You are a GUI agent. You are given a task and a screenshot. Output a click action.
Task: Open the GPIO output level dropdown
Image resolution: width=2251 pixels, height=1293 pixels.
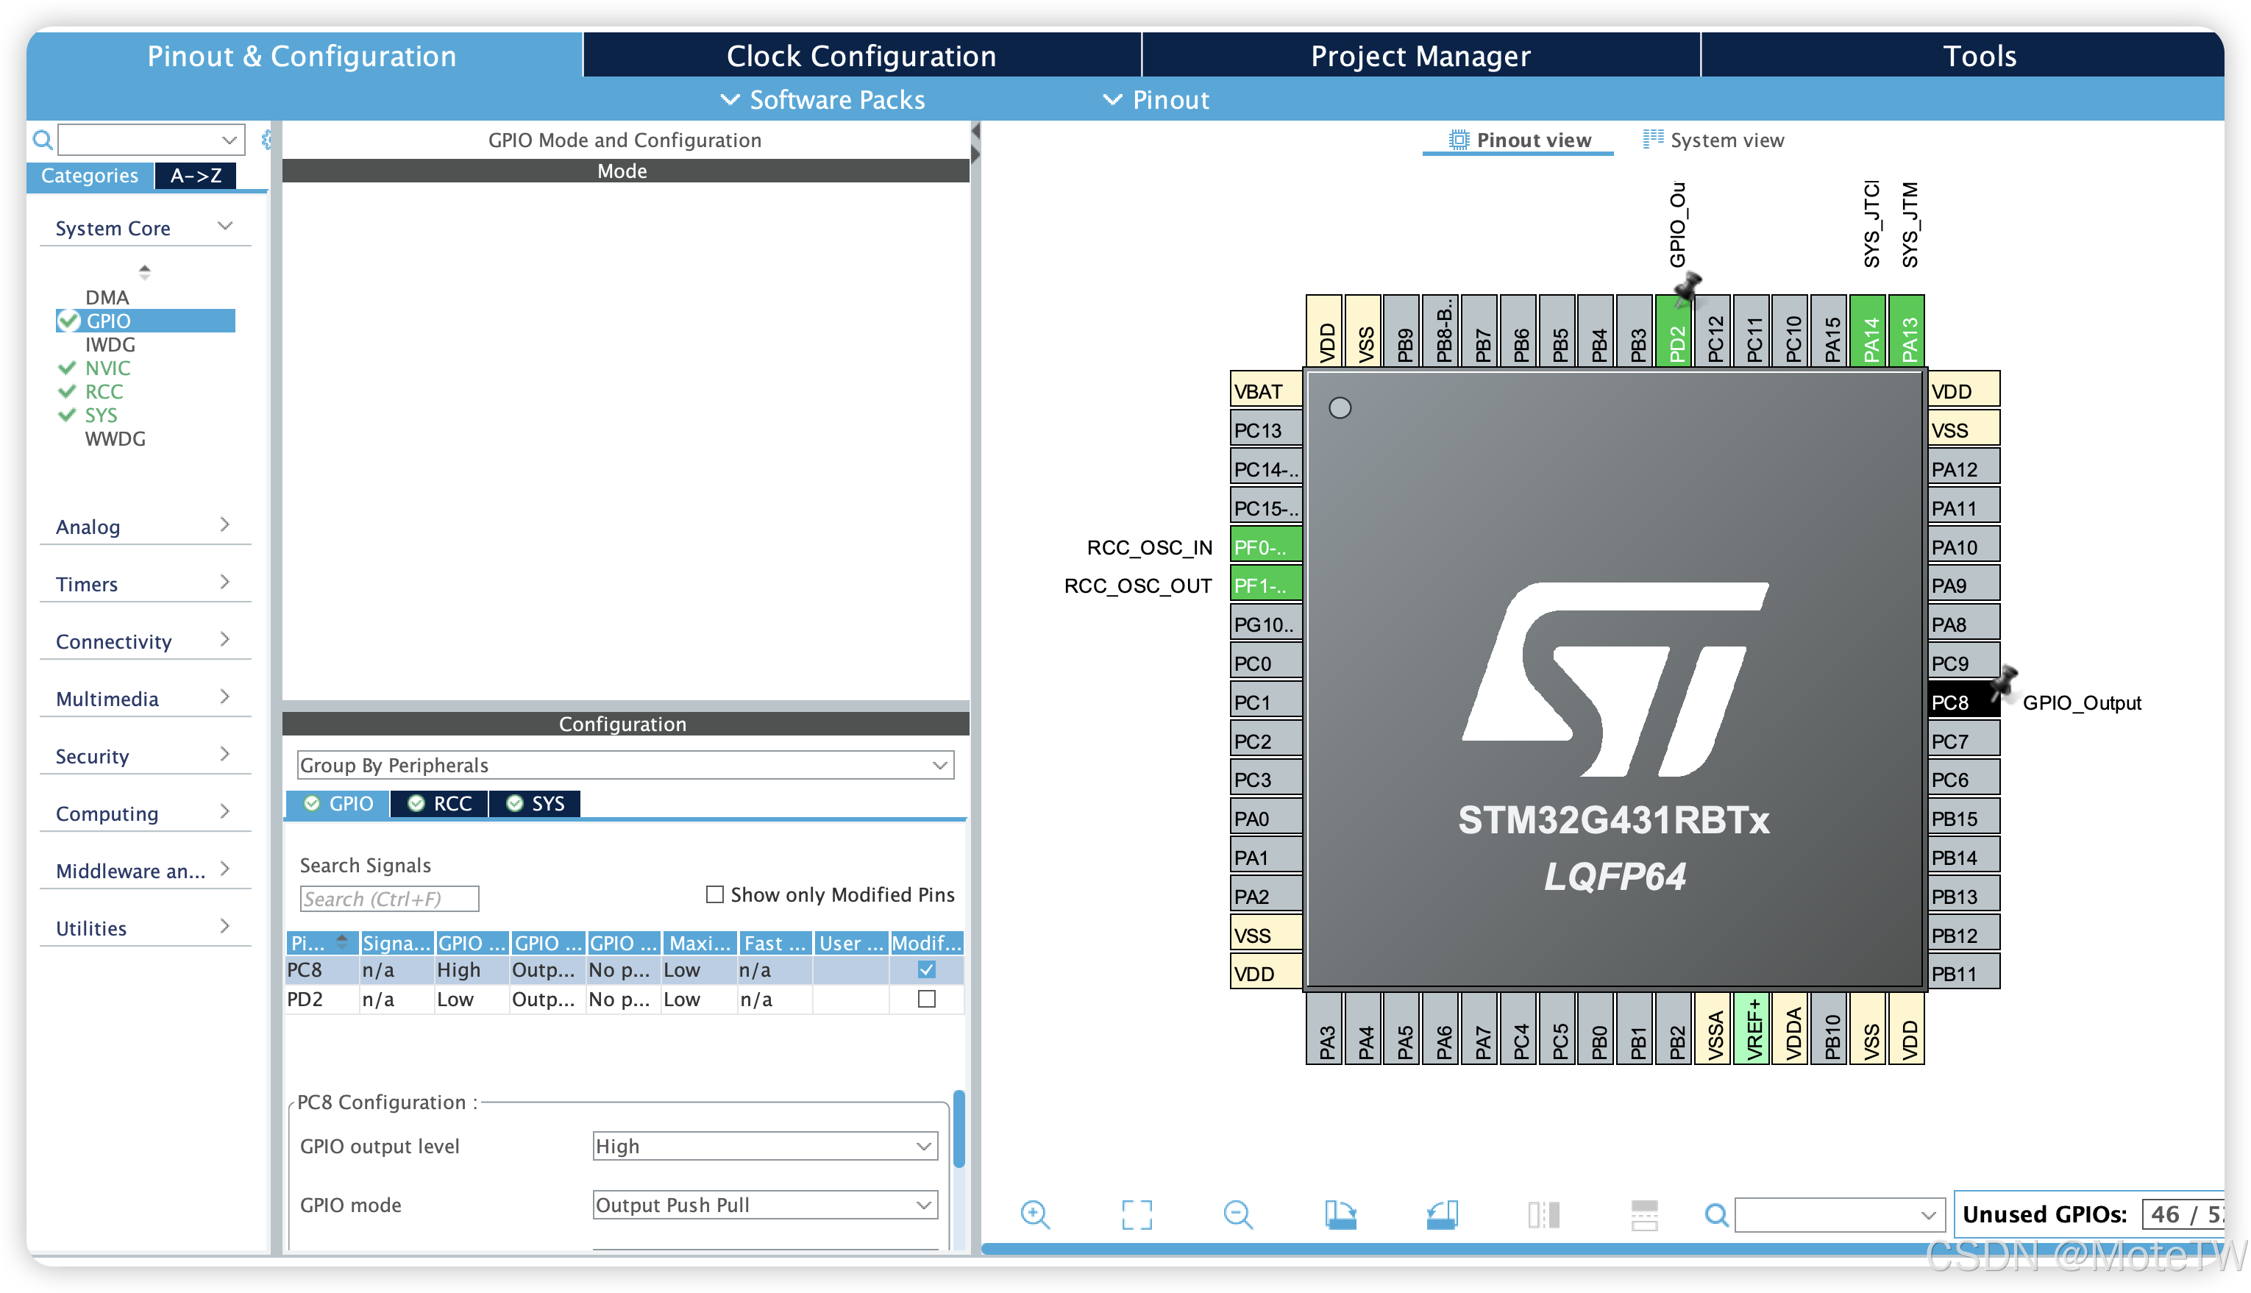pyautogui.click(x=764, y=1146)
